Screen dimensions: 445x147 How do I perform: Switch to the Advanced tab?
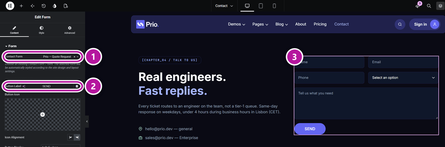coord(70,30)
